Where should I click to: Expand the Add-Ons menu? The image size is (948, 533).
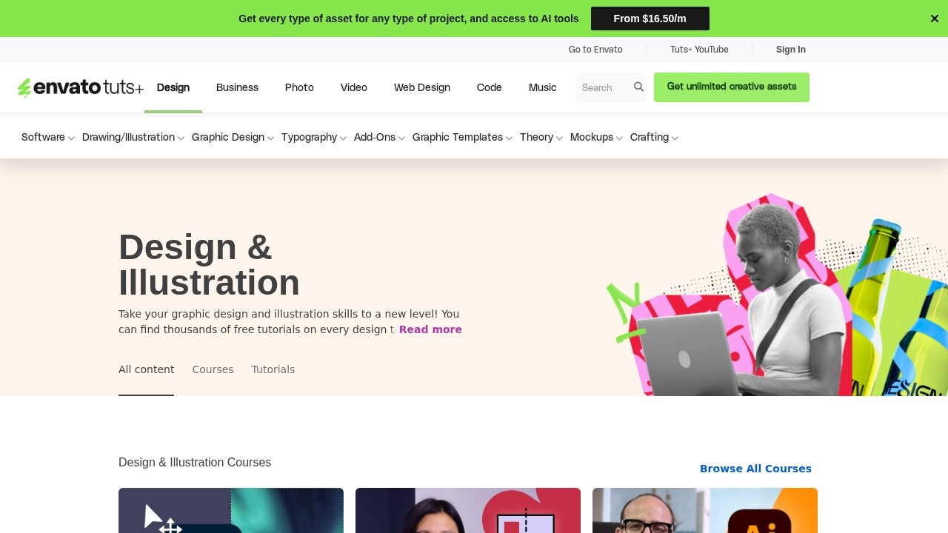coord(379,137)
